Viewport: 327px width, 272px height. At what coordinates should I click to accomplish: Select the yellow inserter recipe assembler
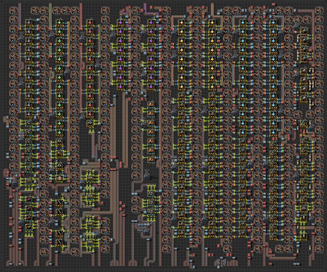[x=59, y=154]
